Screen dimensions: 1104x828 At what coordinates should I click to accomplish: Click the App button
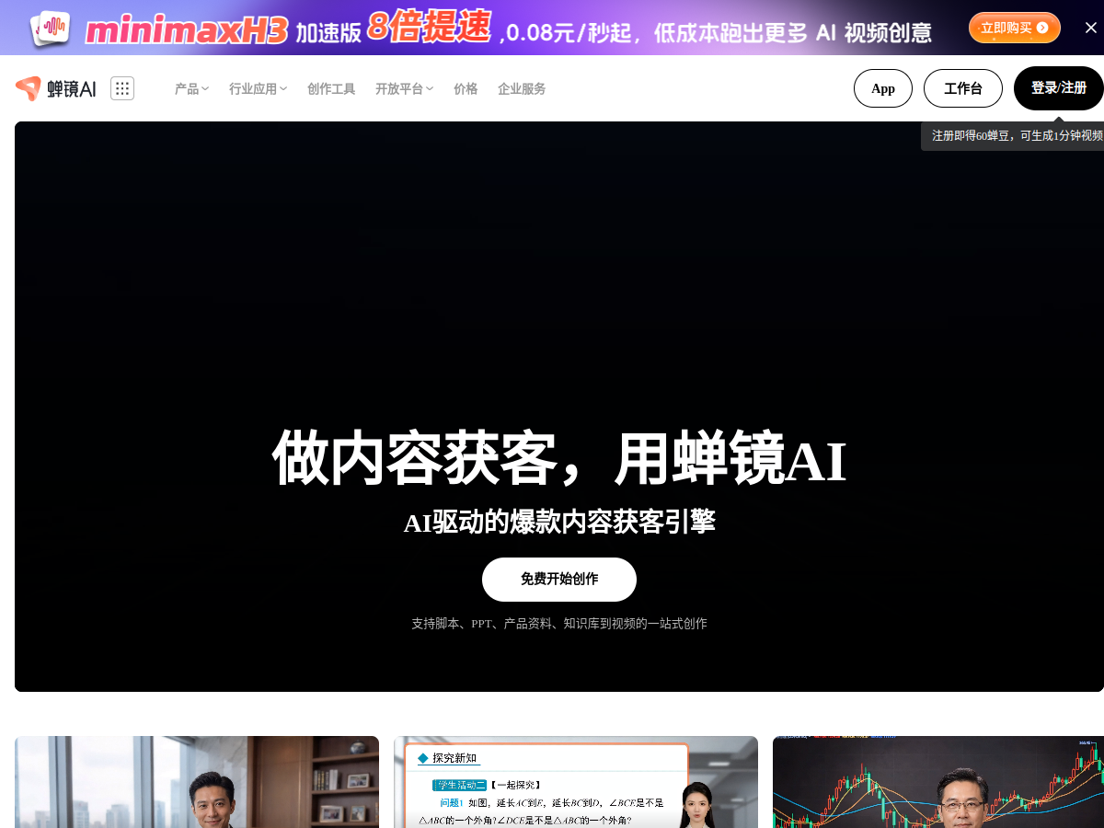click(x=883, y=88)
